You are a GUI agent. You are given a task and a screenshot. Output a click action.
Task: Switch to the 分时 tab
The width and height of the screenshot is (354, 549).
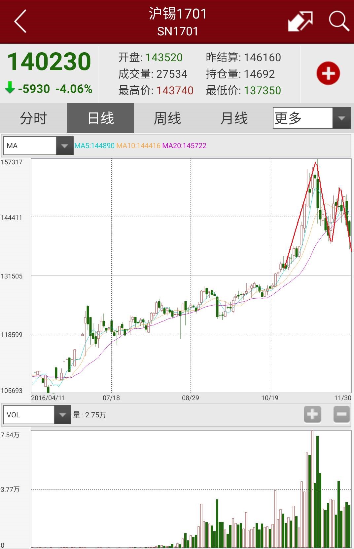[33, 118]
